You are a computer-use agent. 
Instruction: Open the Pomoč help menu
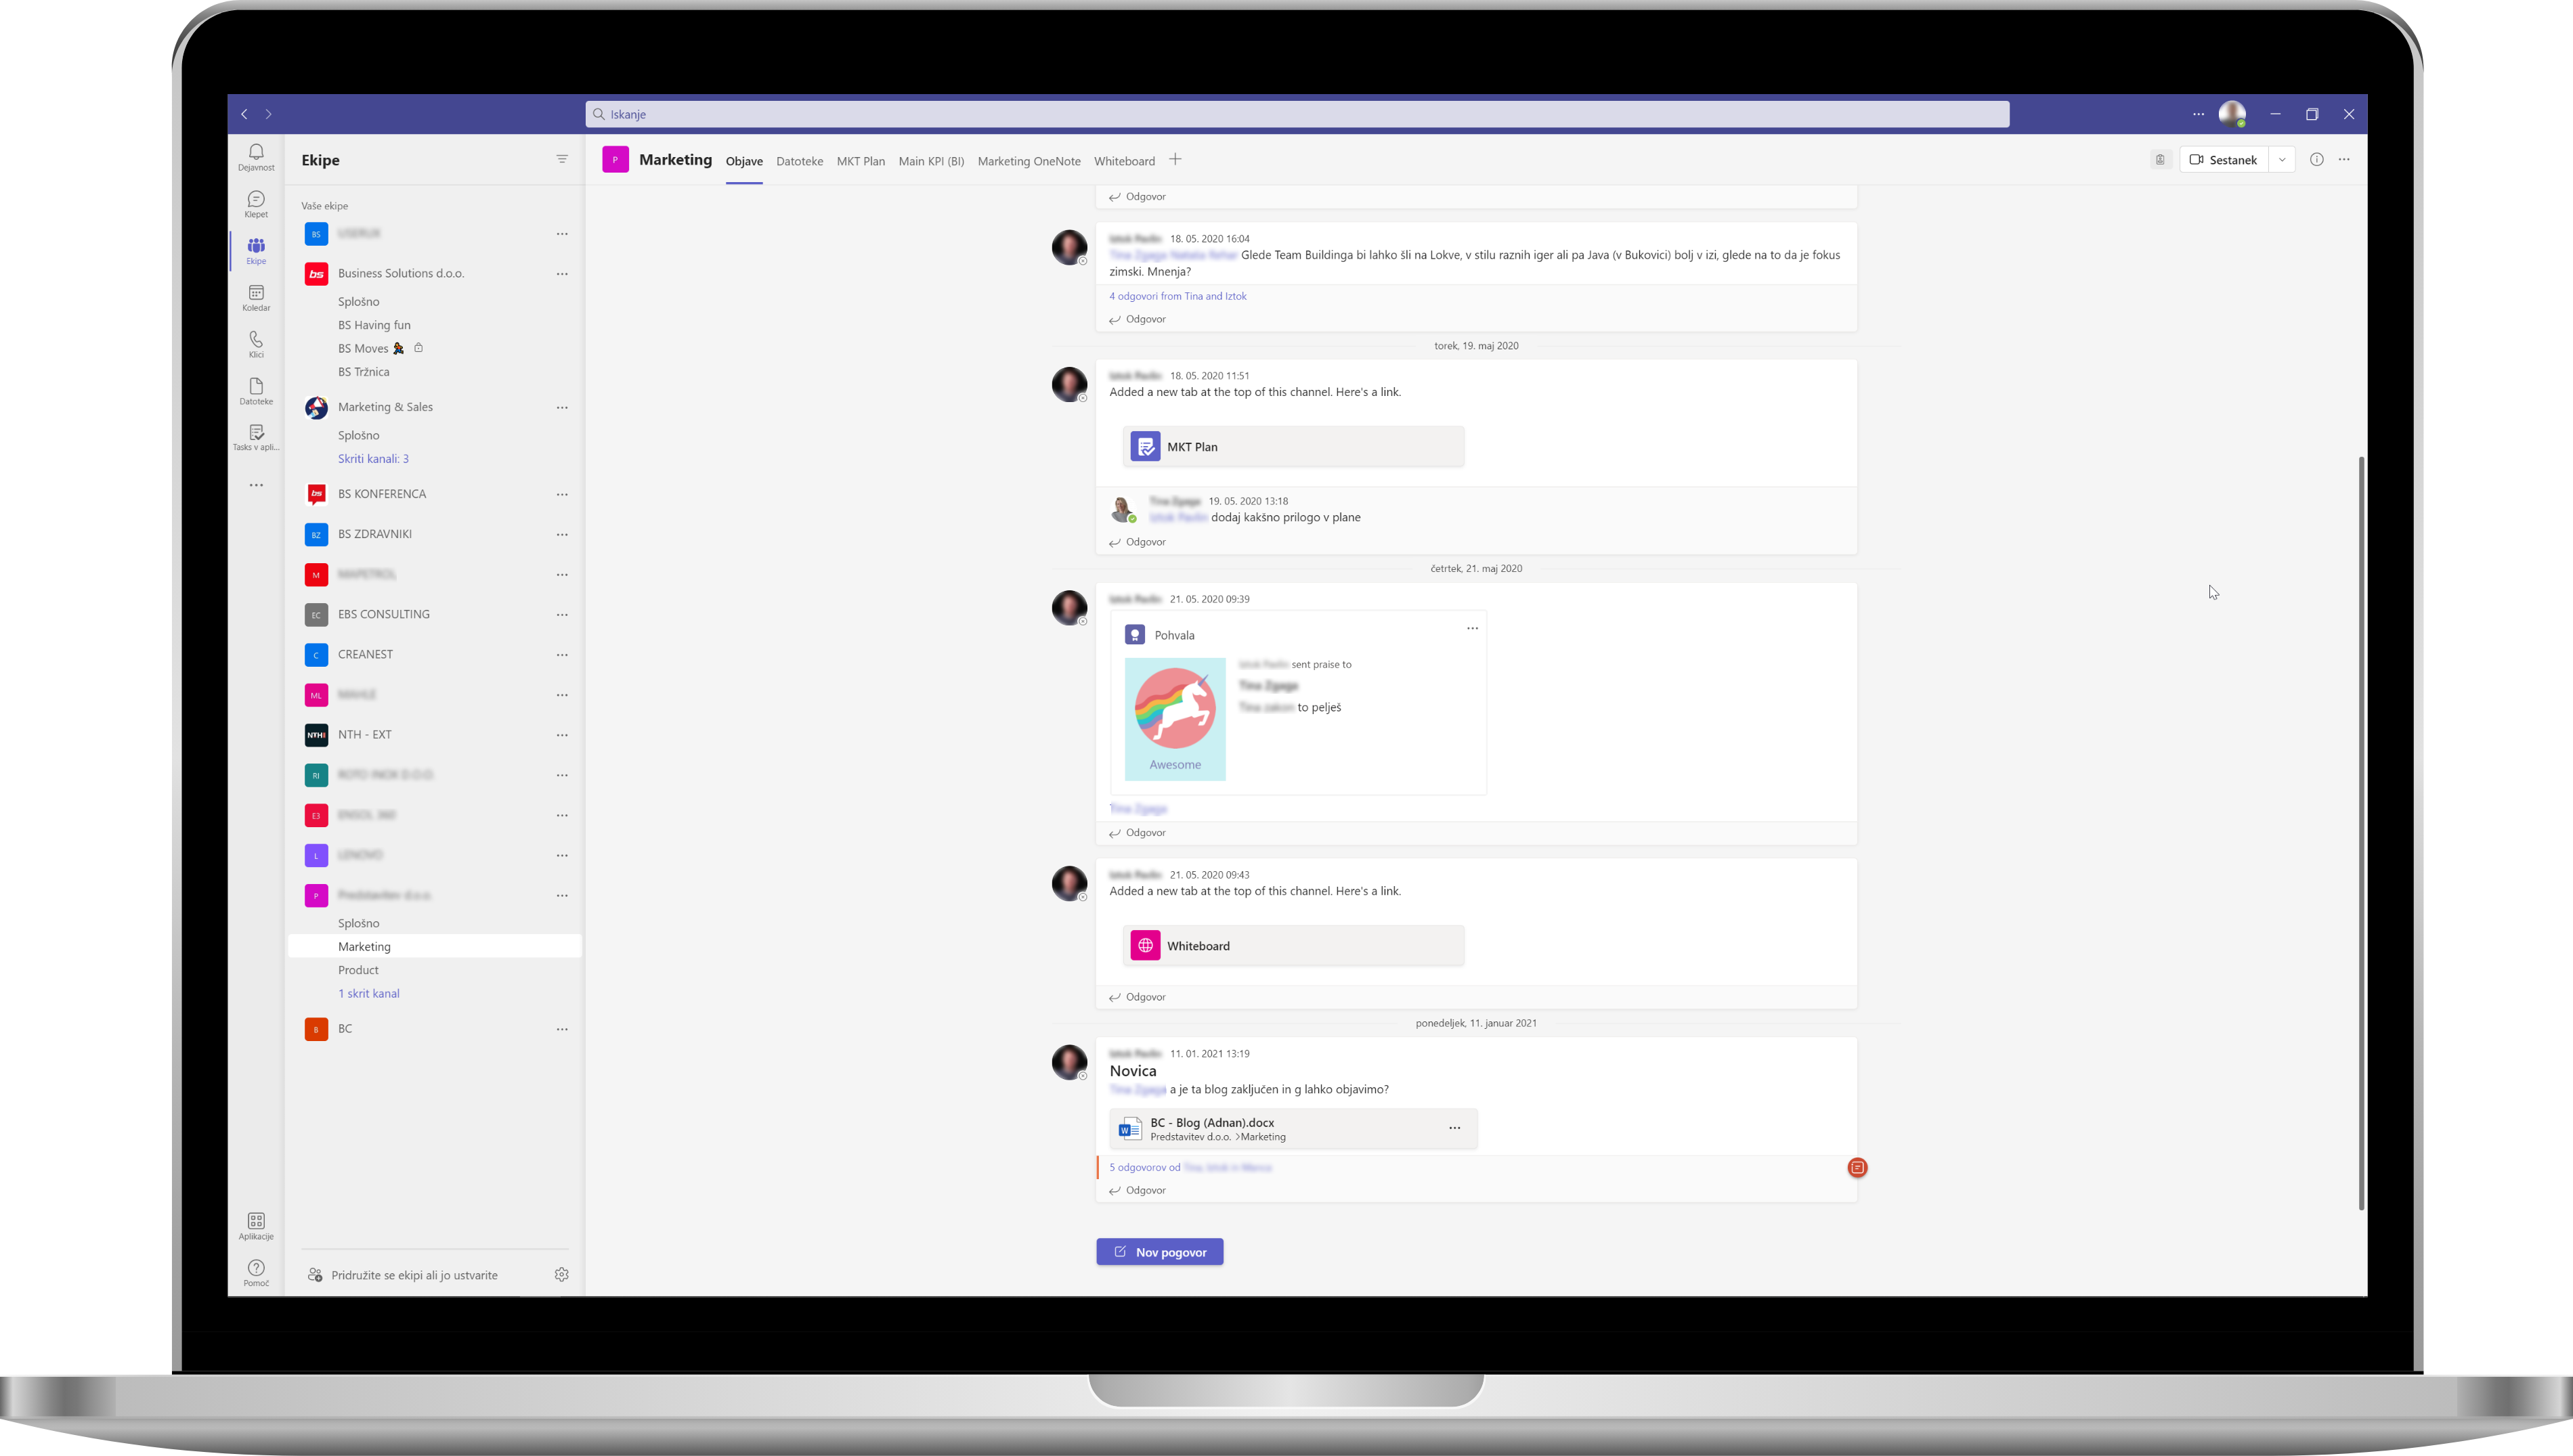[256, 1273]
